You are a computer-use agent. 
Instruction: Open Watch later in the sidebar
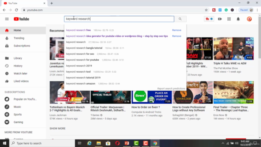tap(23, 73)
